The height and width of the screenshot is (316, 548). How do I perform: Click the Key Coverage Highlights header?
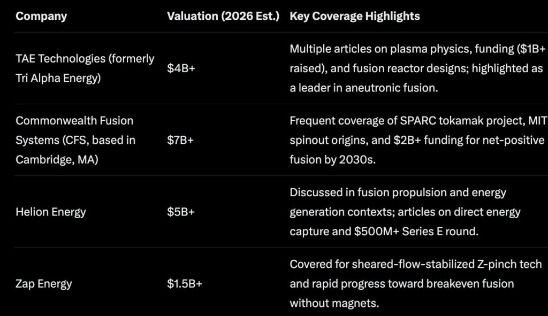tap(354, 16)
